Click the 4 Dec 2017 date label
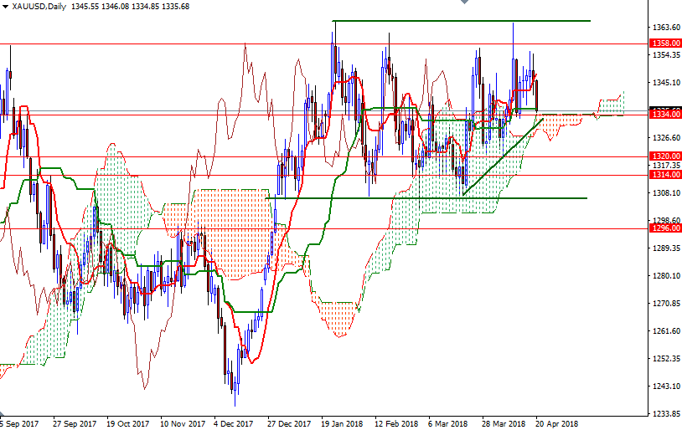Screen dimensions: 682x430 (233, 423)
